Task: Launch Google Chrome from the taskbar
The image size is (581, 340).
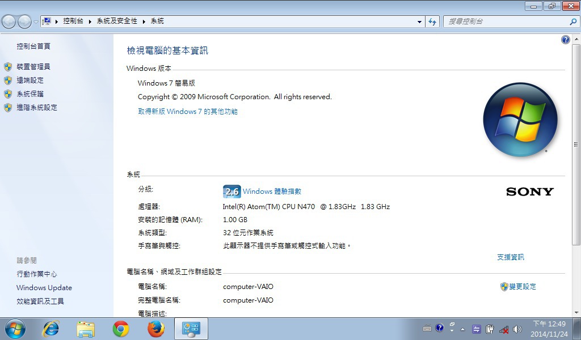Action: [121, 329]
